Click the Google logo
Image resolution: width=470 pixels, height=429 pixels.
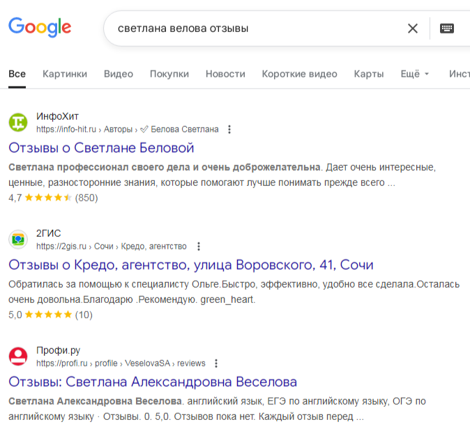click(x=40, y=28)
